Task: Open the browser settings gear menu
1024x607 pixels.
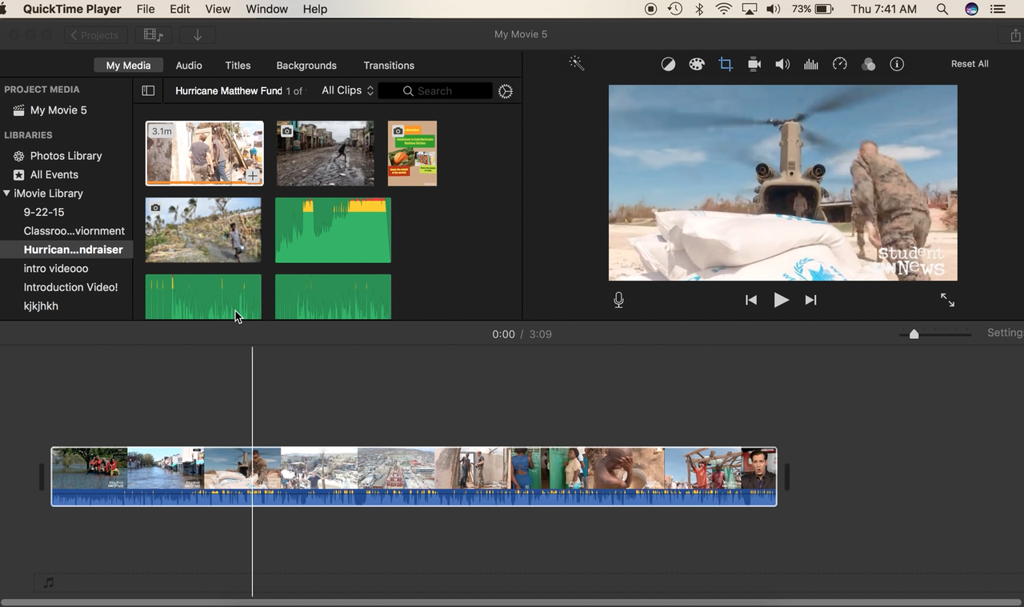Action: tap(505, 91)
